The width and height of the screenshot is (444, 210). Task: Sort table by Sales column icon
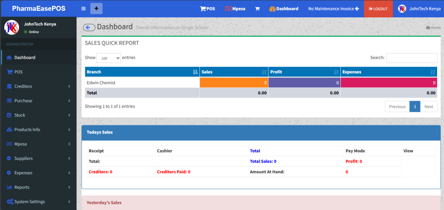(264, 72)
